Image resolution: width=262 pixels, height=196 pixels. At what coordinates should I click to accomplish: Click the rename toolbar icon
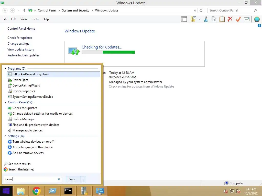(x=247, y=19)
